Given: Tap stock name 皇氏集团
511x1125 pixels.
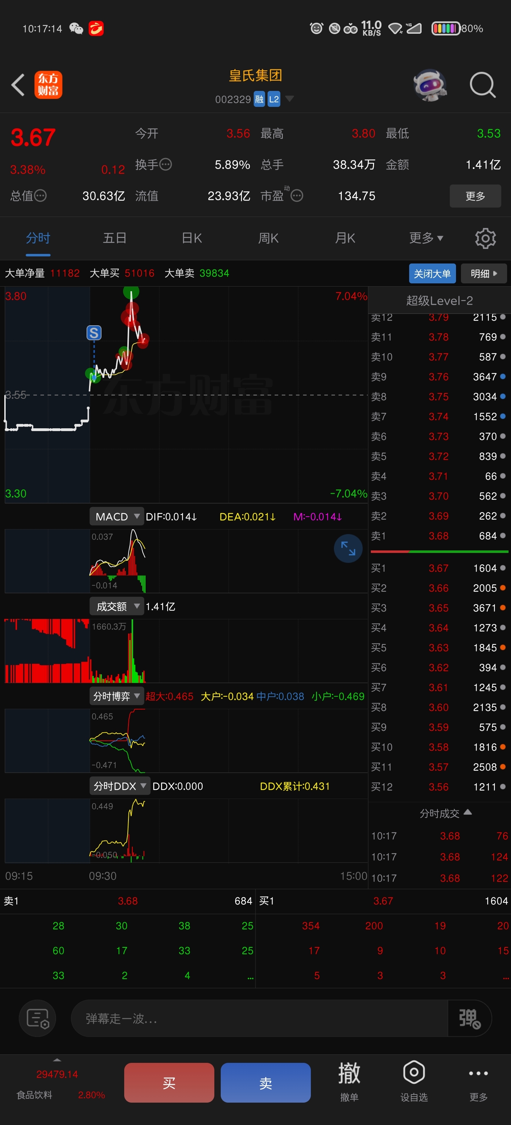Looking at the screenshot, I should coord(255,76).
